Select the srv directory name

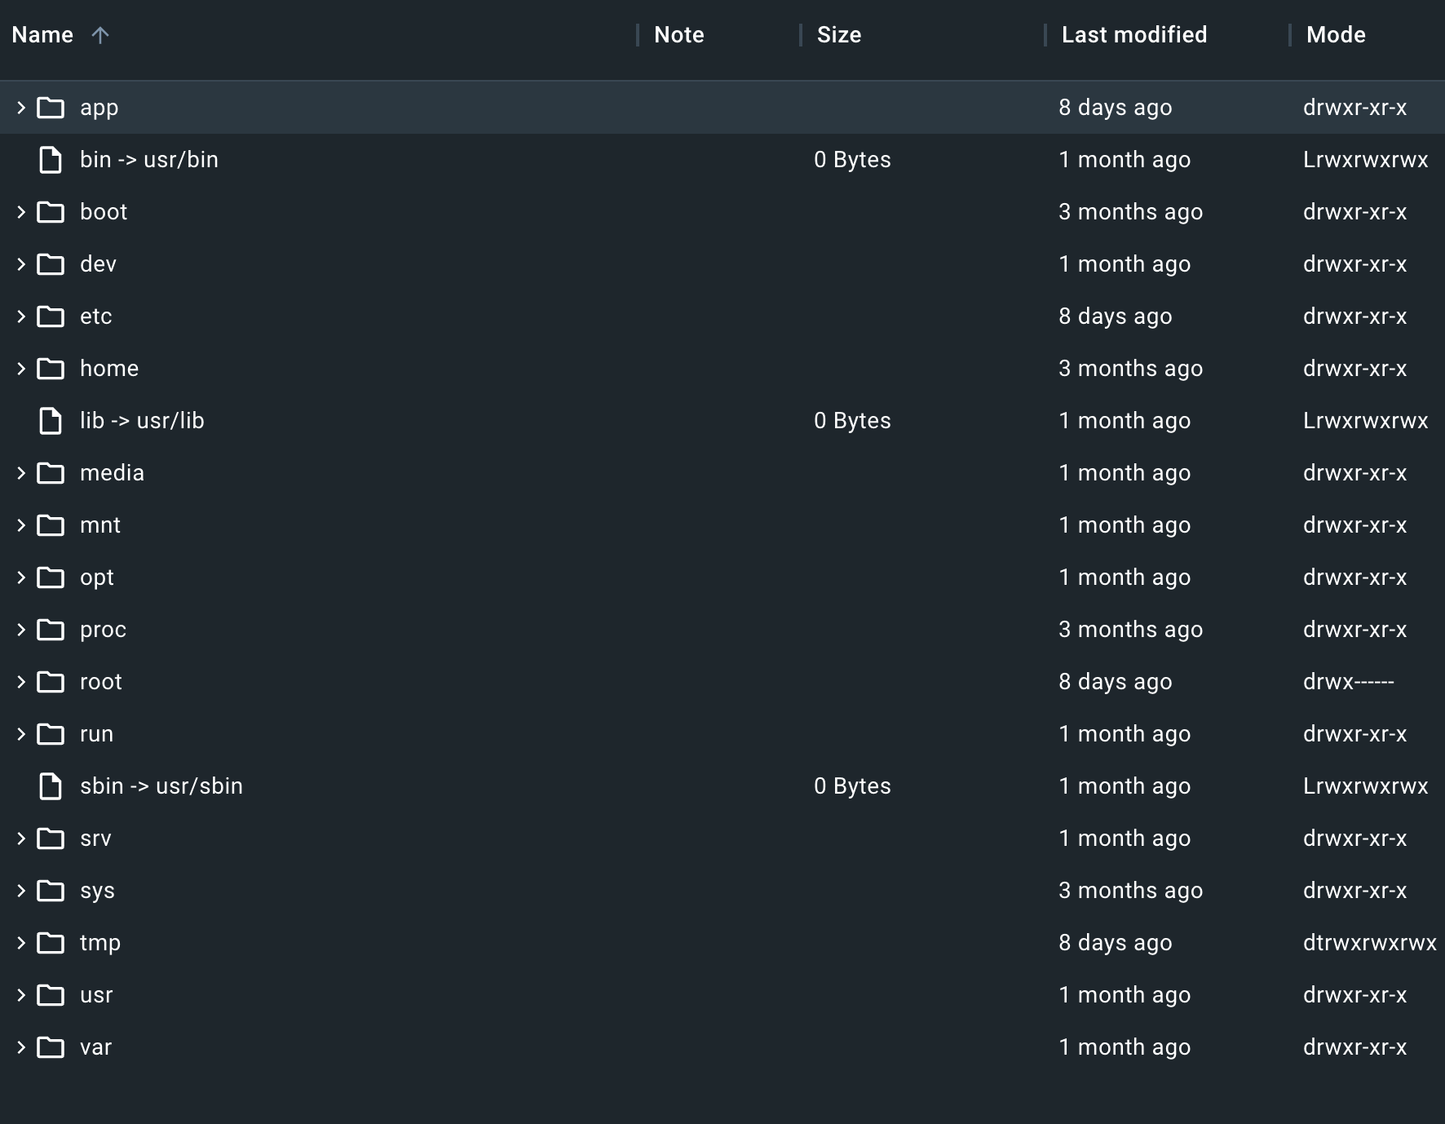coord(95,839)
